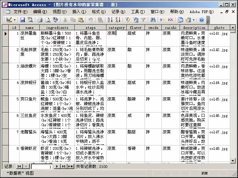Open the 插入(I) menu
Image resolution: width=238 pixels, height=178 pixels.
click(79, 12)
